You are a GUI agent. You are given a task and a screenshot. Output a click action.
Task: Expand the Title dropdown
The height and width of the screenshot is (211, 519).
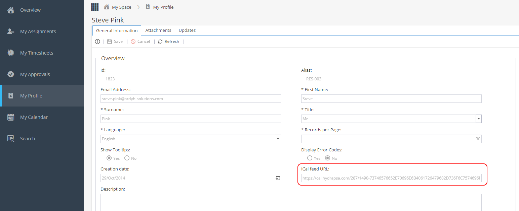[478, 119]
